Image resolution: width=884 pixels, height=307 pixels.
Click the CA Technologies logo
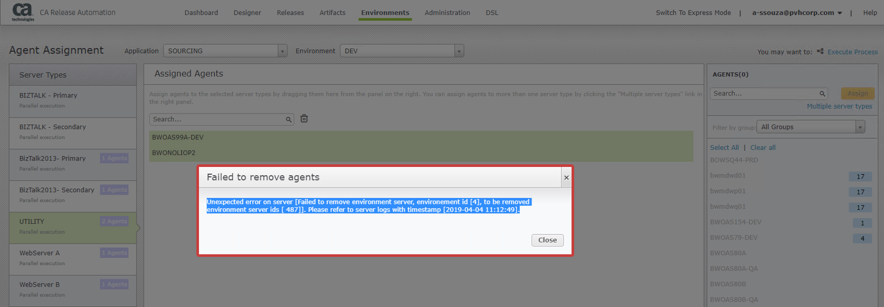(23, 12)
